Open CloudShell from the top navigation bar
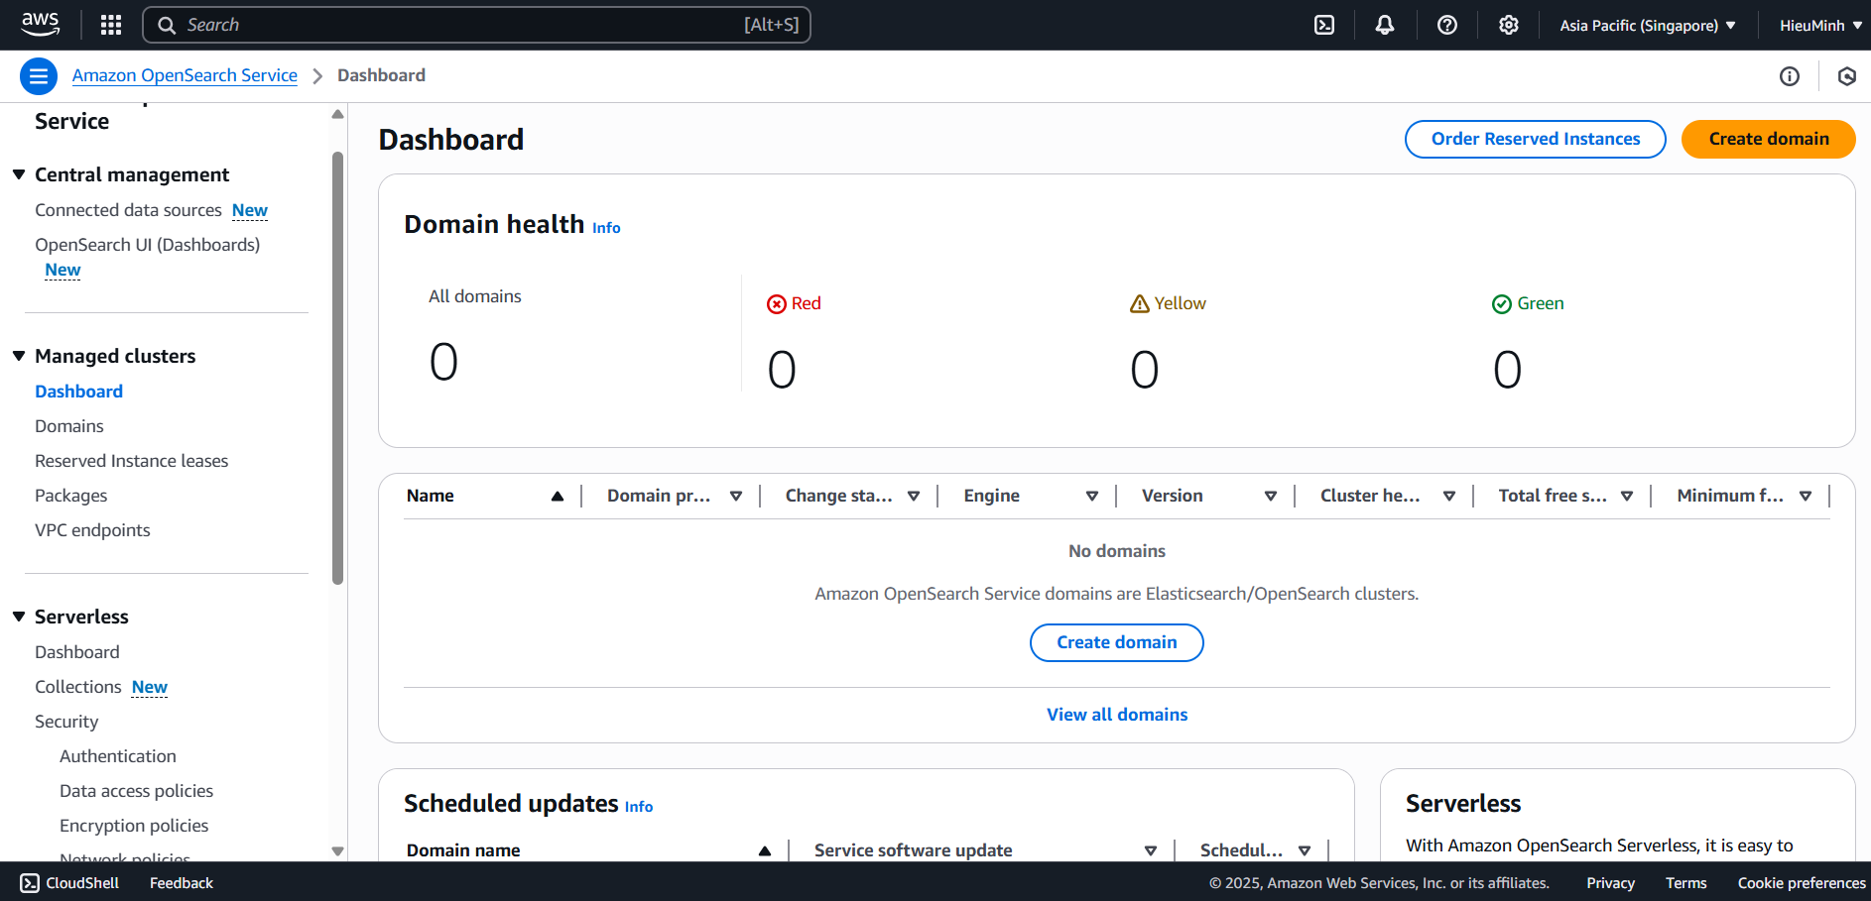The image size is (1871, 901). coord(1324,25)
